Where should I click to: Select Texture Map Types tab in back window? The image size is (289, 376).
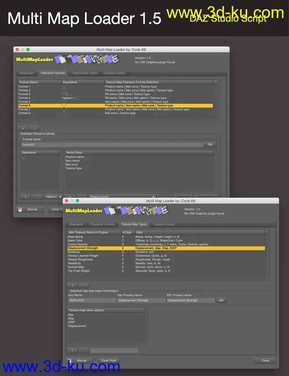(85, 73)
